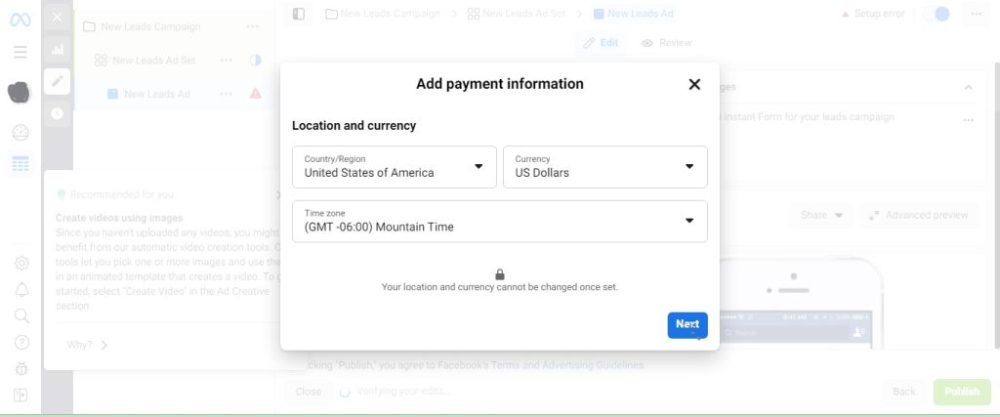Open more options for New Leads Ad

[226, 94]
